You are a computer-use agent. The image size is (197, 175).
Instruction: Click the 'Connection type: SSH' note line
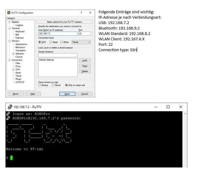pos(118,50)
